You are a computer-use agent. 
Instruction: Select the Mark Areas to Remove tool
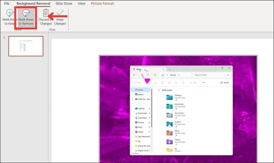point(26,18)
